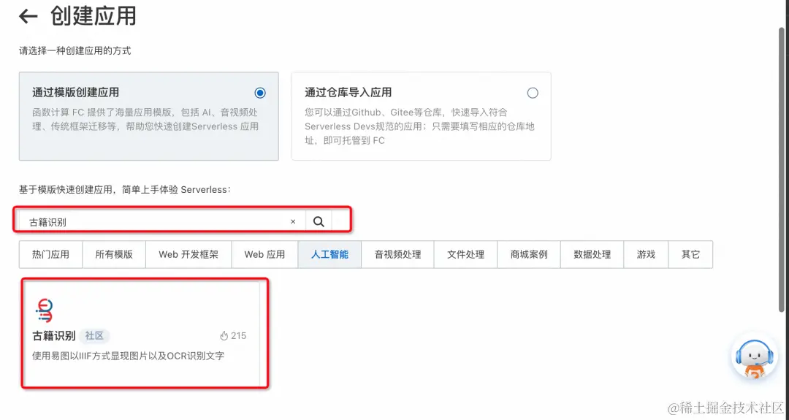Image resolution: width=789 pixels, height=420 pixels.
Task: Click the 通过仓库导入应用 card description text
Action: pos(419,126)
